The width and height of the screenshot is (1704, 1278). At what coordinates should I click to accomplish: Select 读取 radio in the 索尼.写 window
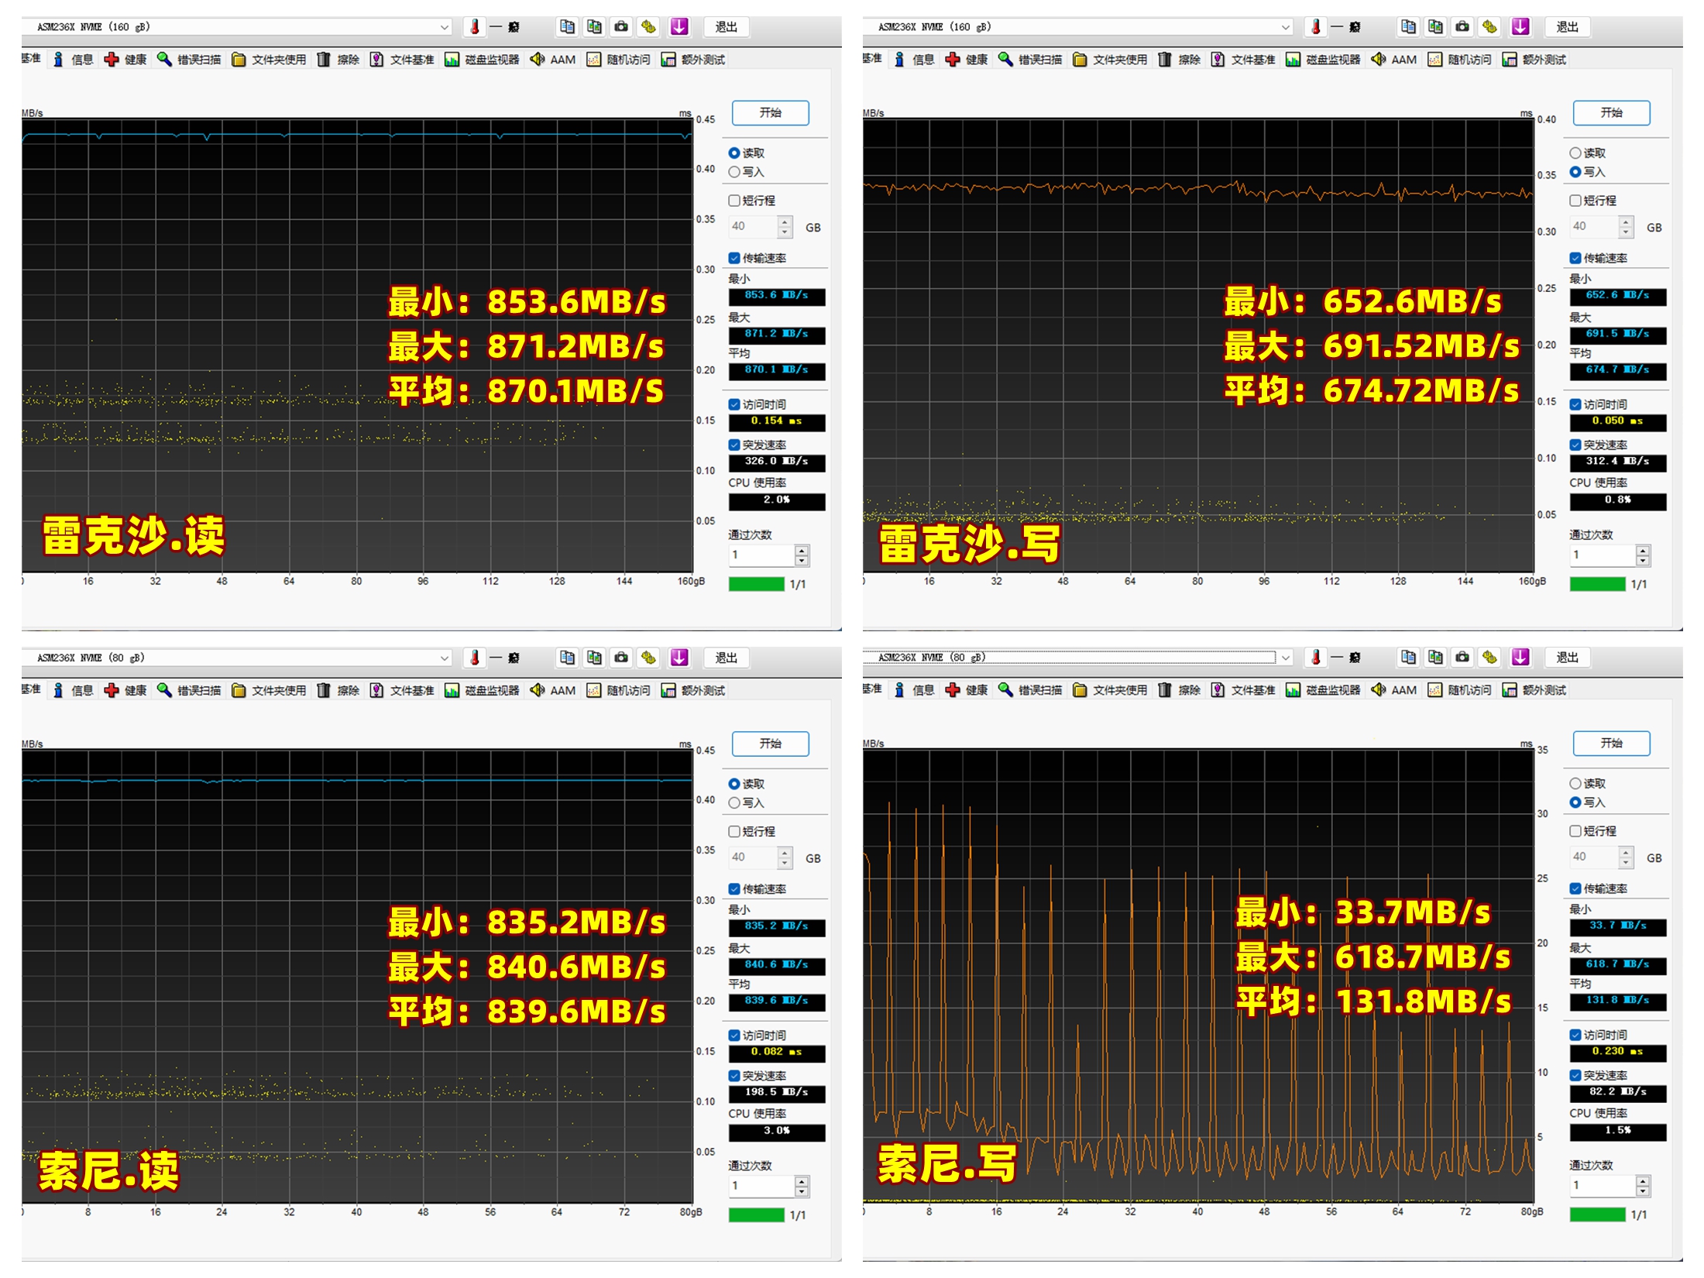tap(1575, 784)
